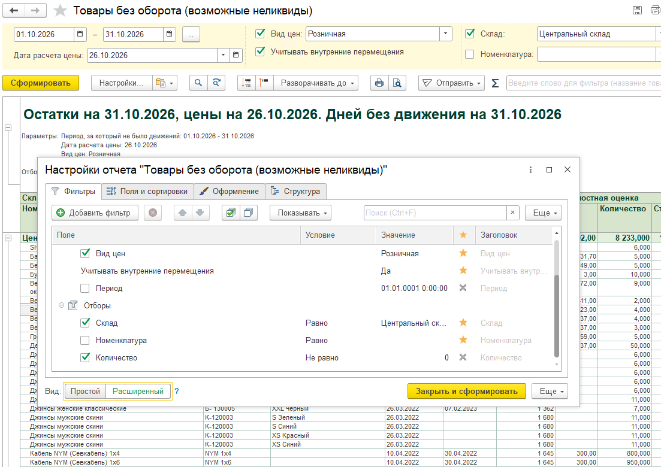Focus the Поиск (Ctrl+F) field
The height and width of the screenshot is (467, 661).
click(435, 213)
